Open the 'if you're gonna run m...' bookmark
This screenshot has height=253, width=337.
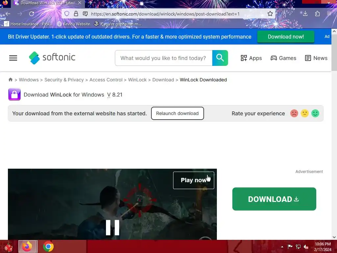[x=118, y=24]
